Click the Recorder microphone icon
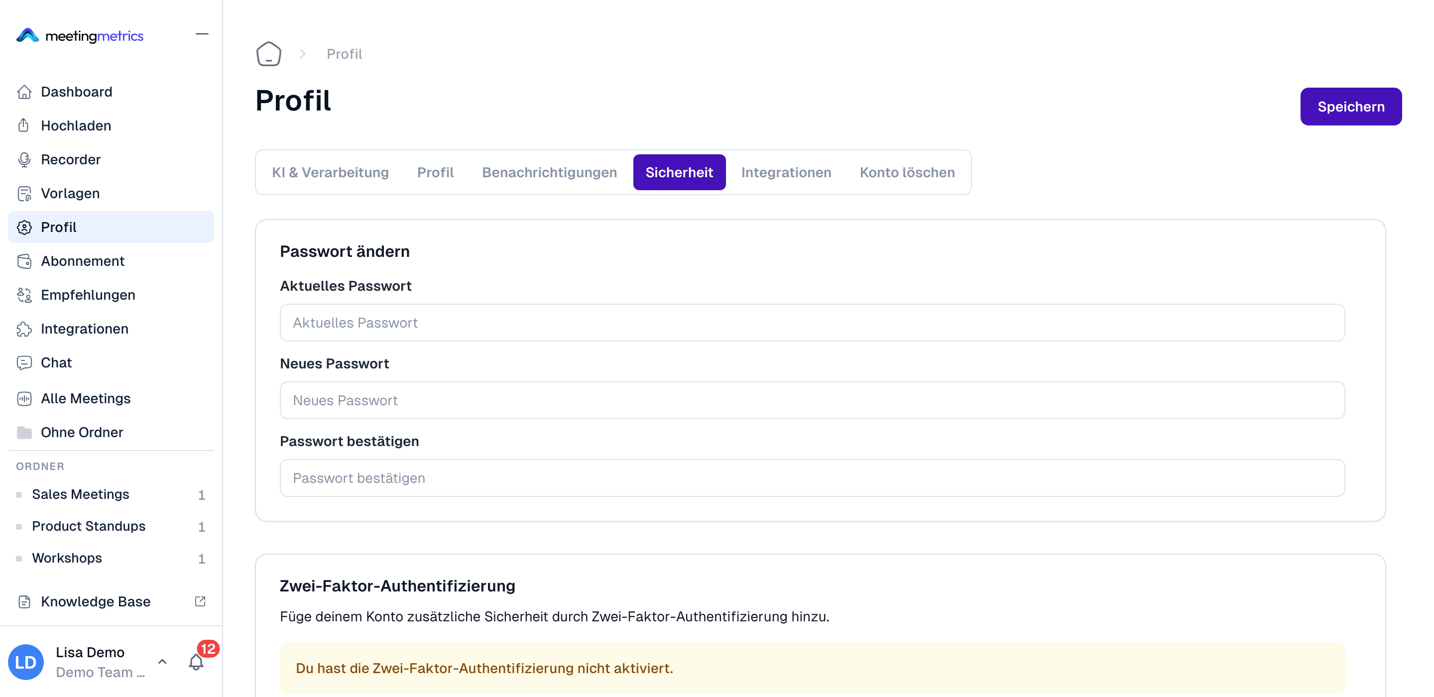Image resolution: width=1434 pixels, height=697 pixels. click(24, 160)
